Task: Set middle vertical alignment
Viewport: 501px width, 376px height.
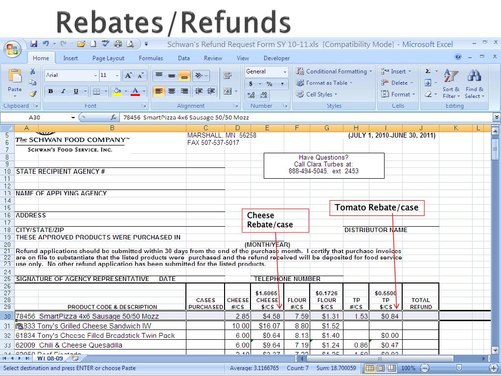Action: pos(172,75)
